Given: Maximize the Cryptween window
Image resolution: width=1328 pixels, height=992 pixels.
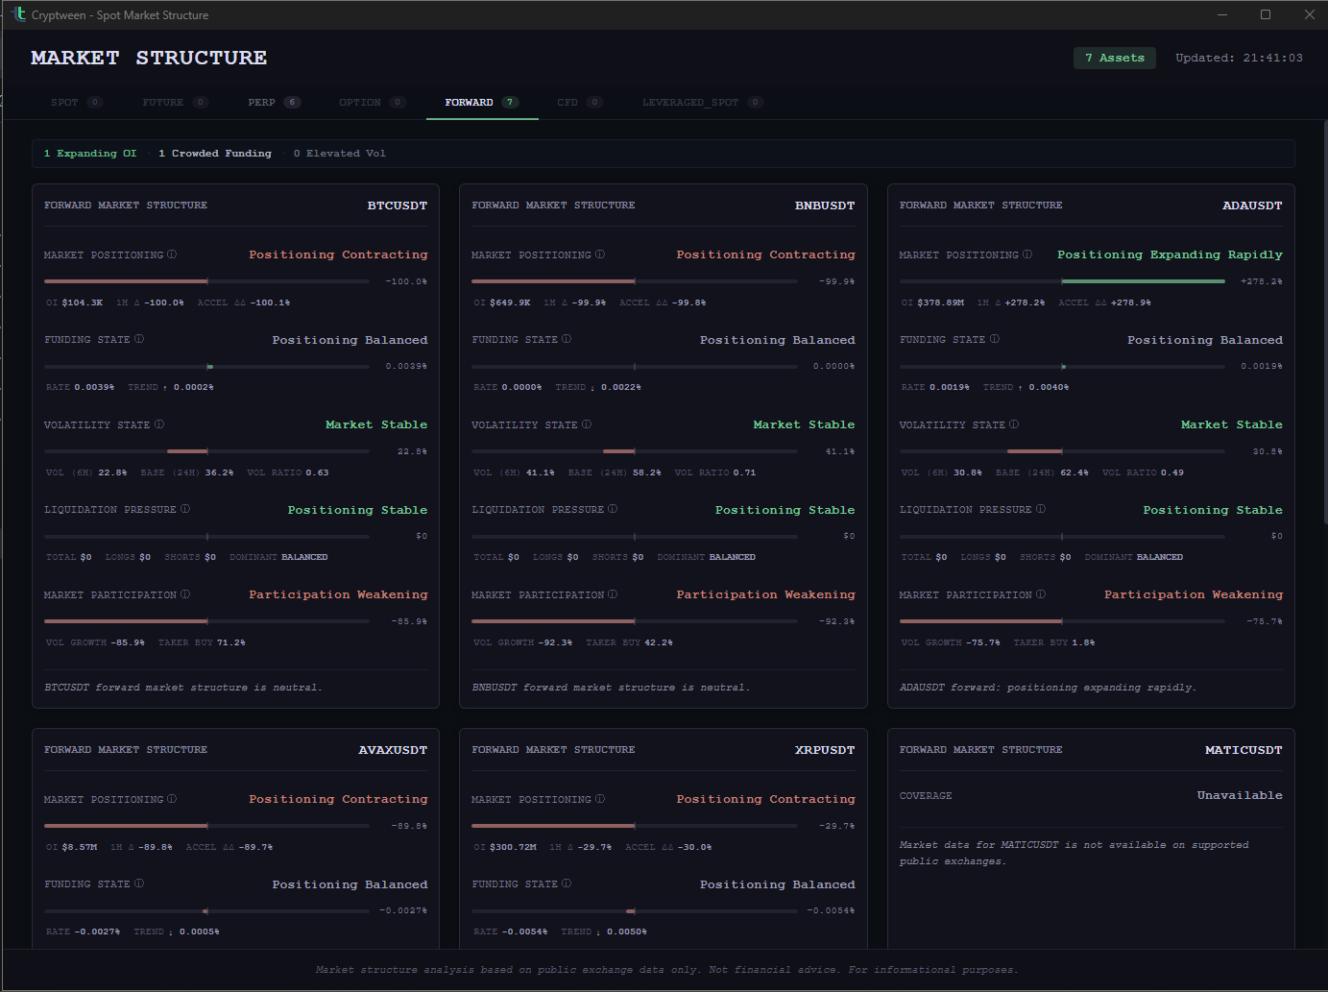Looking at the screenshot, I should (x=1266, y=14).
